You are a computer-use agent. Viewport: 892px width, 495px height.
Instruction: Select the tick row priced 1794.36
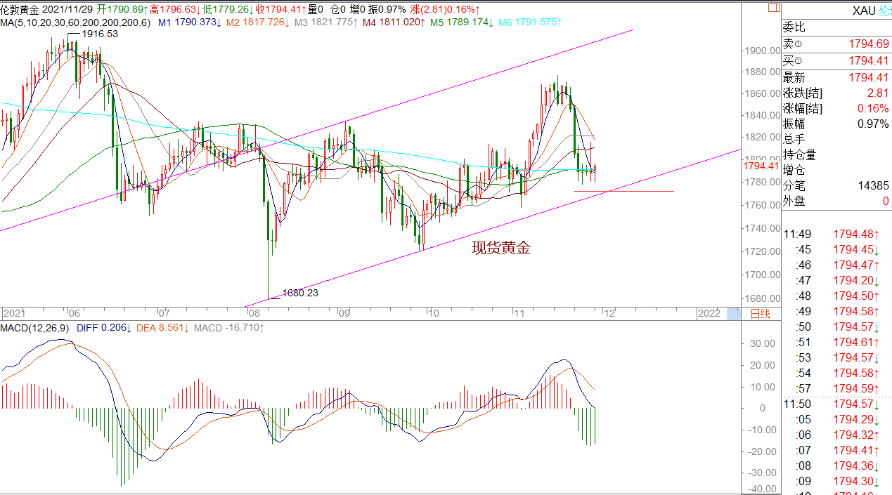tap(836, 466)
